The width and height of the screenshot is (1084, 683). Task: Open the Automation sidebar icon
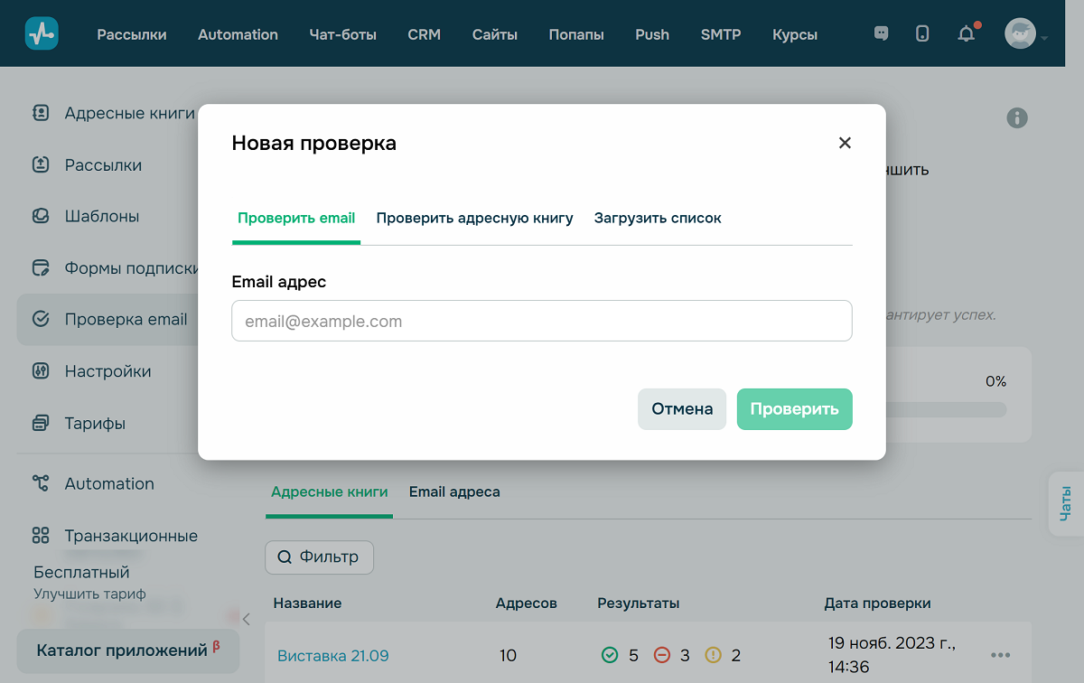point(40,483)
